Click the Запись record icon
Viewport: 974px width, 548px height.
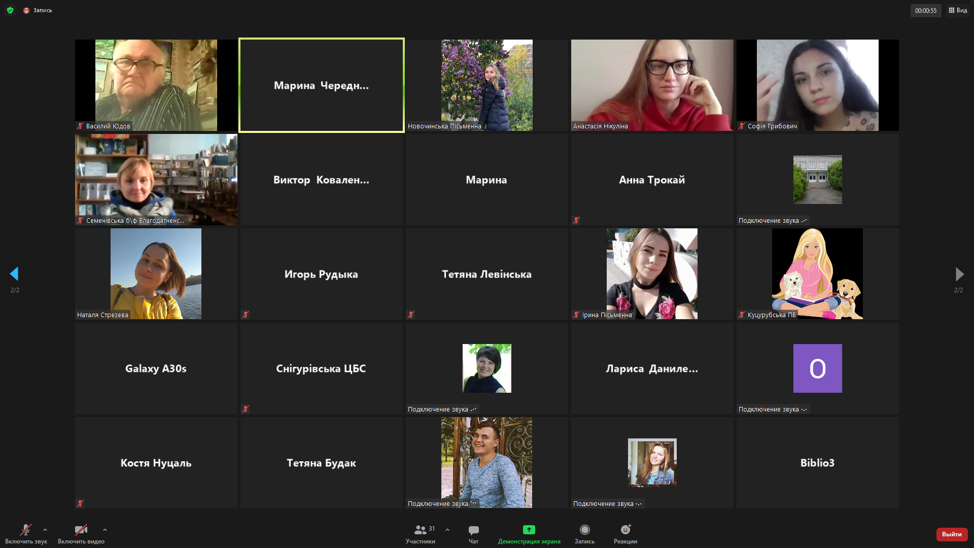coord(584,530)
